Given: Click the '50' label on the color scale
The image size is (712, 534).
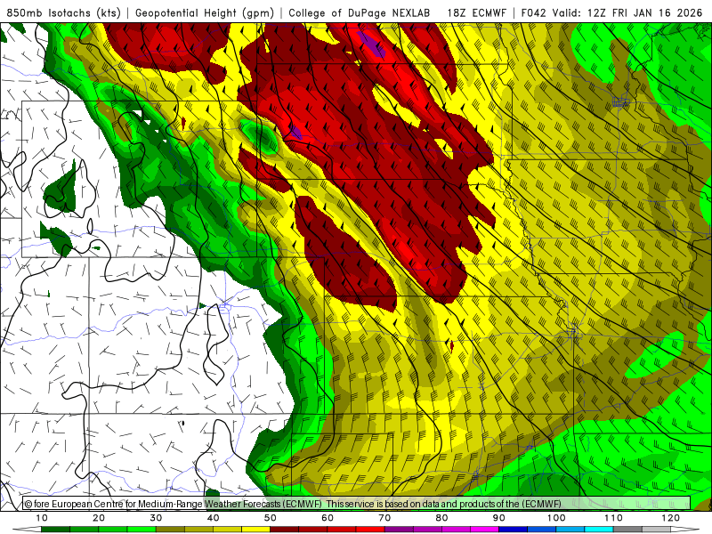Looking at the screenshot, I should tap(271, 518).
